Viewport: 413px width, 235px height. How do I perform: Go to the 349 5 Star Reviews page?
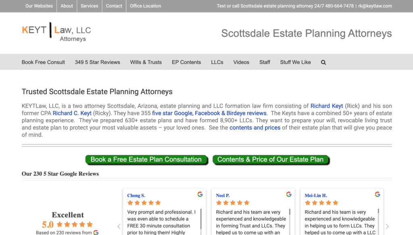(x=97, y=62)
